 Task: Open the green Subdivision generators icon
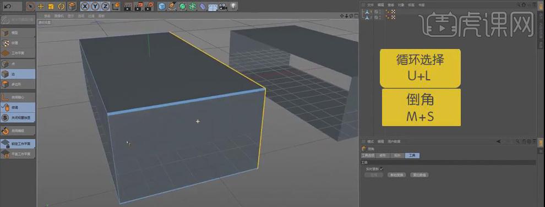(x=182, y=6)
